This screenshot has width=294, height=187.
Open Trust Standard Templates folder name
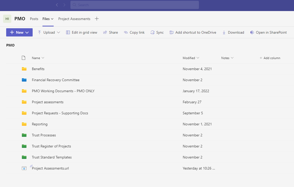[x=52, y=157]
